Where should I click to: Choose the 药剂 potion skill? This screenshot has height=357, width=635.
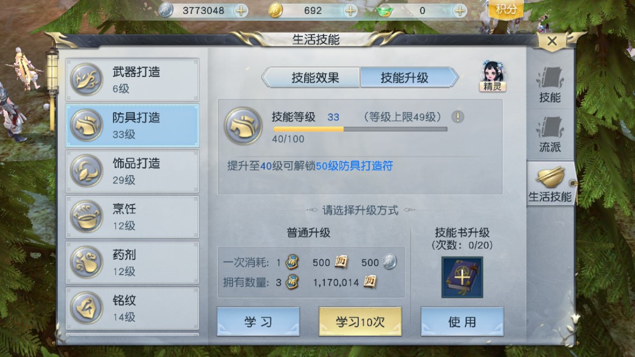(x=132, y=262)
